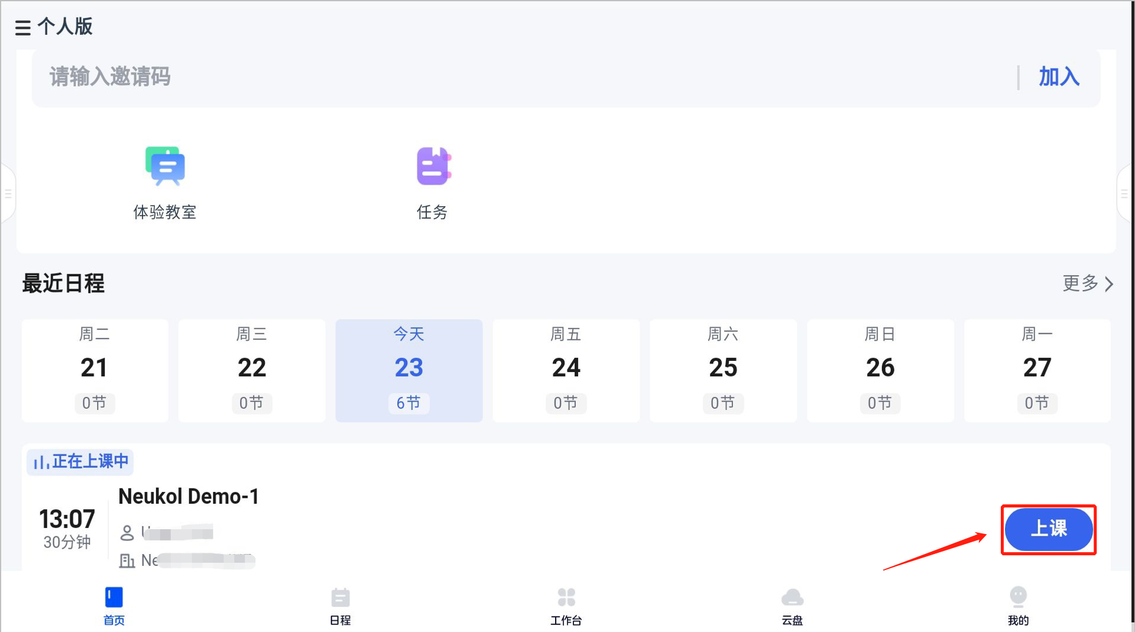Select today's date card 23

(409, 370)
